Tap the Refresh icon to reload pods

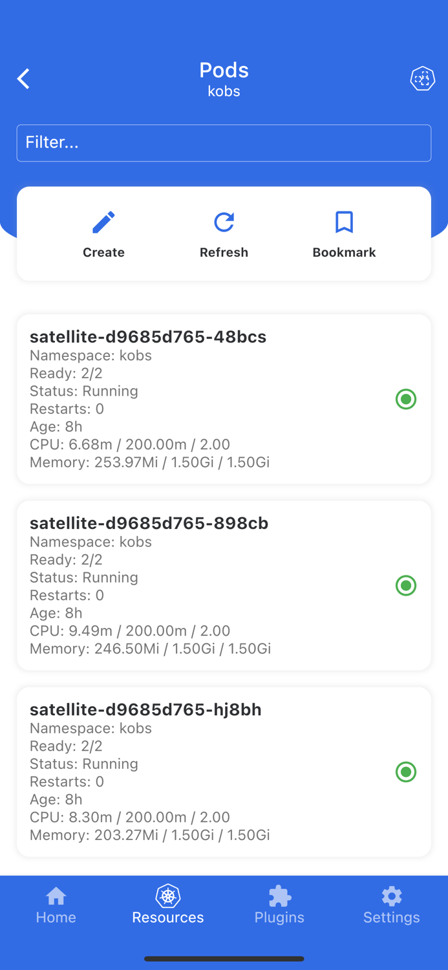coord(224,222)
